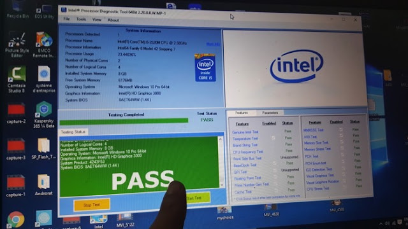Select the capture-3 video file icon
This screenshot has height=229, width=408.
tap(16, 149)
